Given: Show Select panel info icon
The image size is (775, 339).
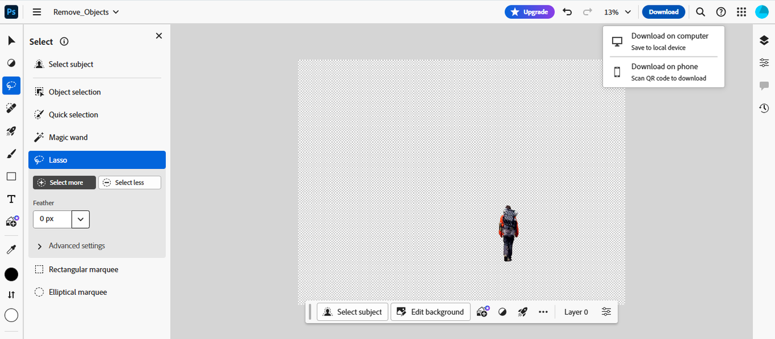Looking at the screenshot, I should click(64, 42).
